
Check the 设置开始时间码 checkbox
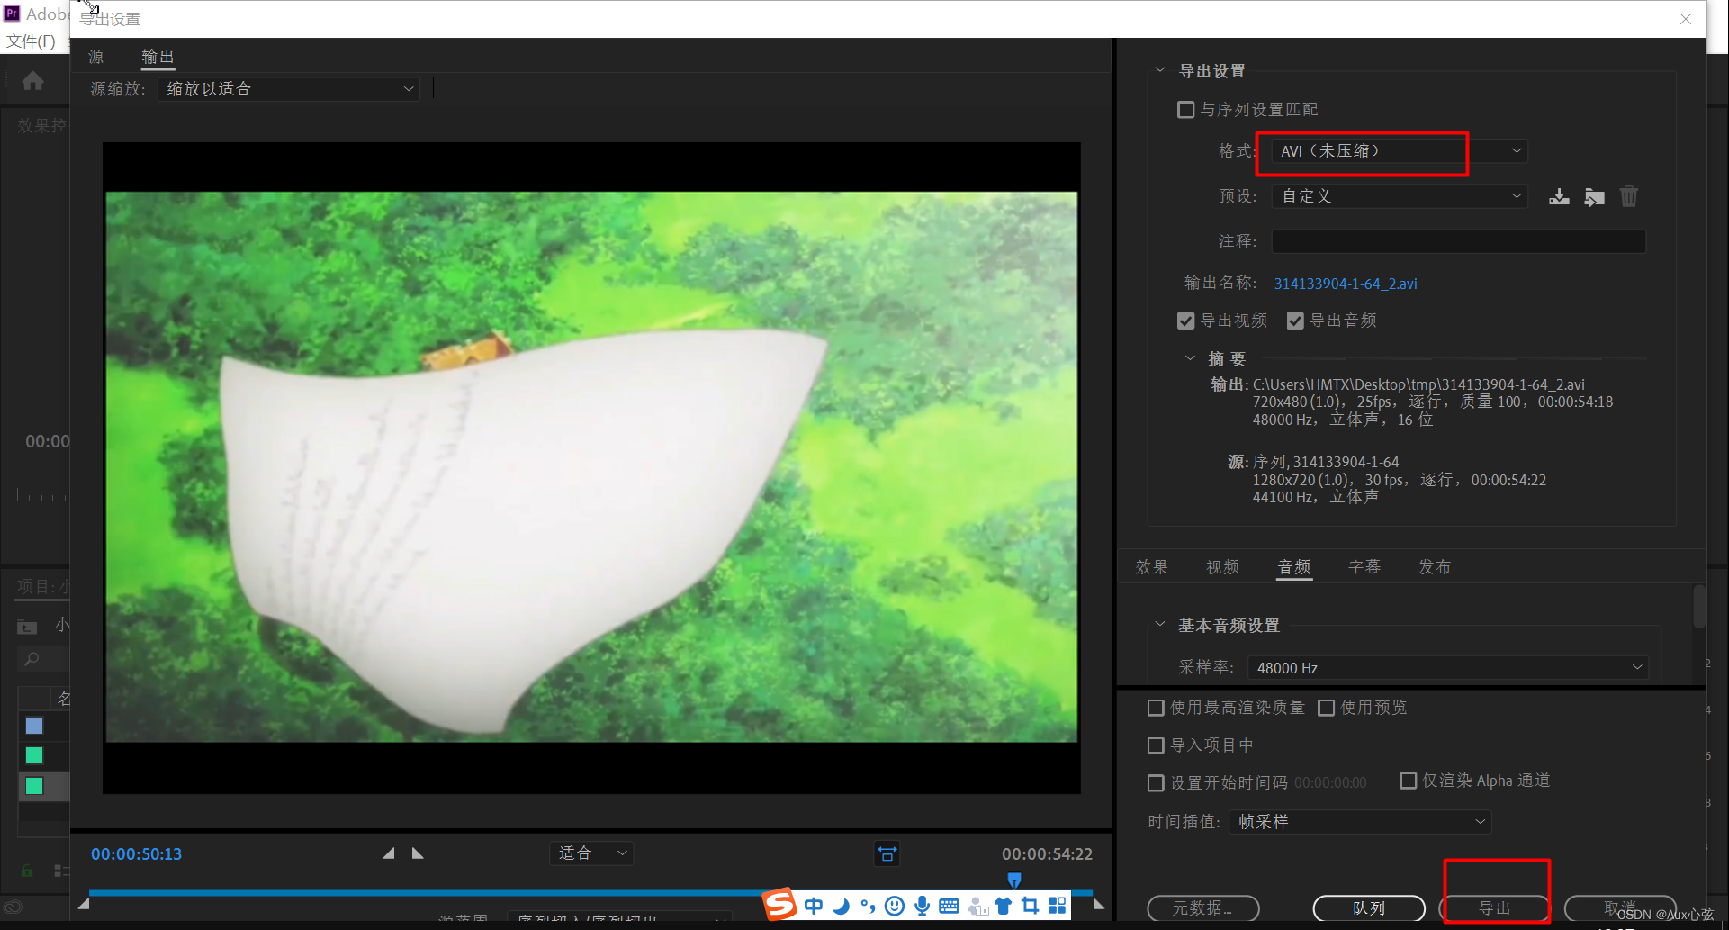click(1157, 783)
